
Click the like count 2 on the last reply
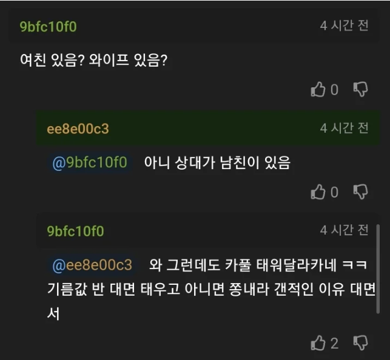point(334,344)
